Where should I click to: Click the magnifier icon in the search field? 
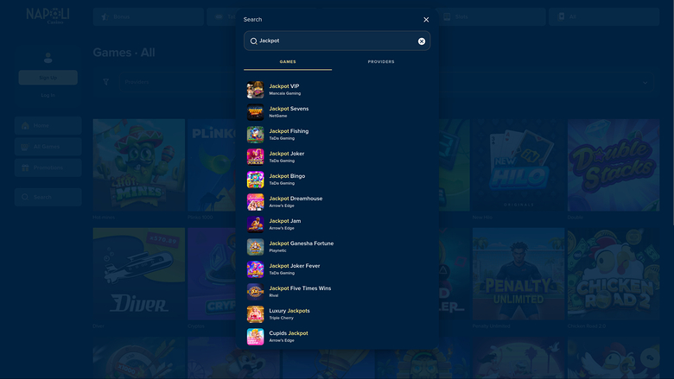pyautogui.click(x=253, y=41)
